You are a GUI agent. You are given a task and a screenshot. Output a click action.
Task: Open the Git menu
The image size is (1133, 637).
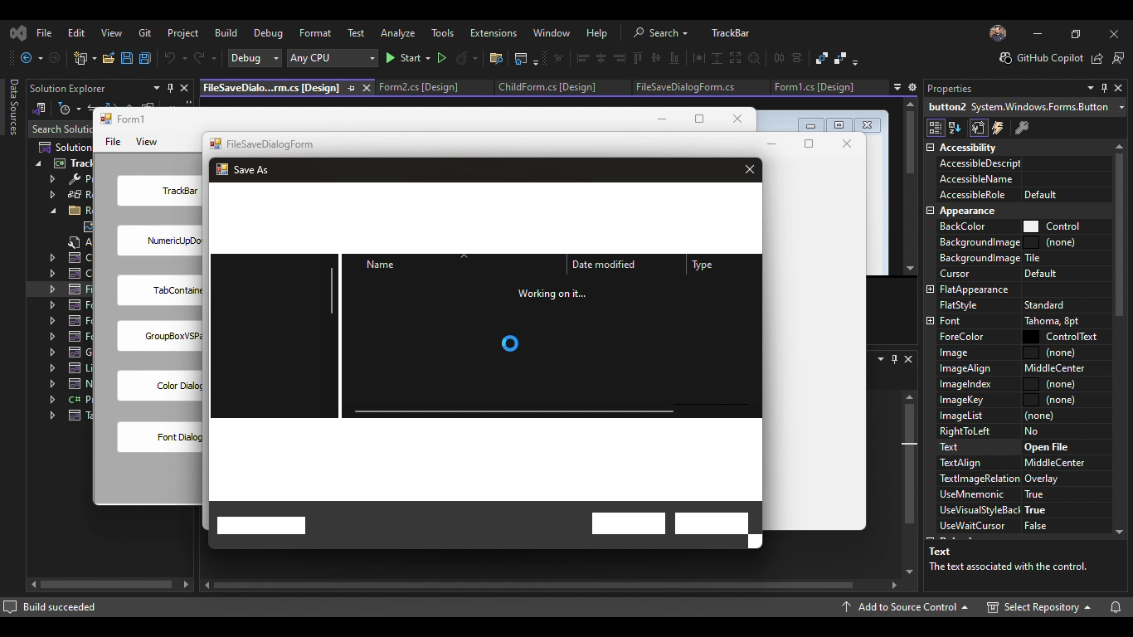[x=144, y=33]
